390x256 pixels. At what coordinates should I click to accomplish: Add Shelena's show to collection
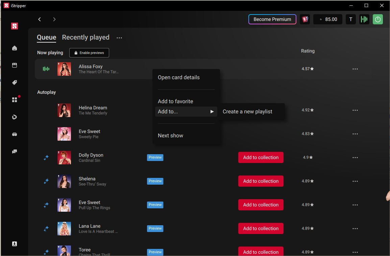tap(261, 181)
